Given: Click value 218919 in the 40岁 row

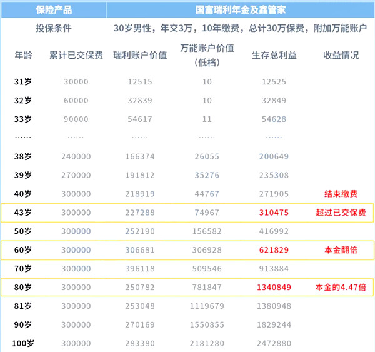Looking at the screenshot, I should [140, 194].
